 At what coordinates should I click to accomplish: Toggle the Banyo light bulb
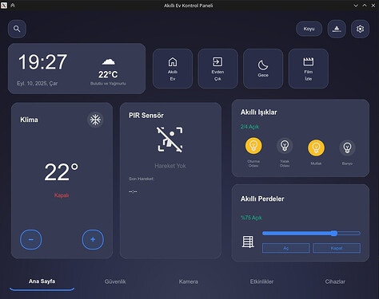pos(347,148)
